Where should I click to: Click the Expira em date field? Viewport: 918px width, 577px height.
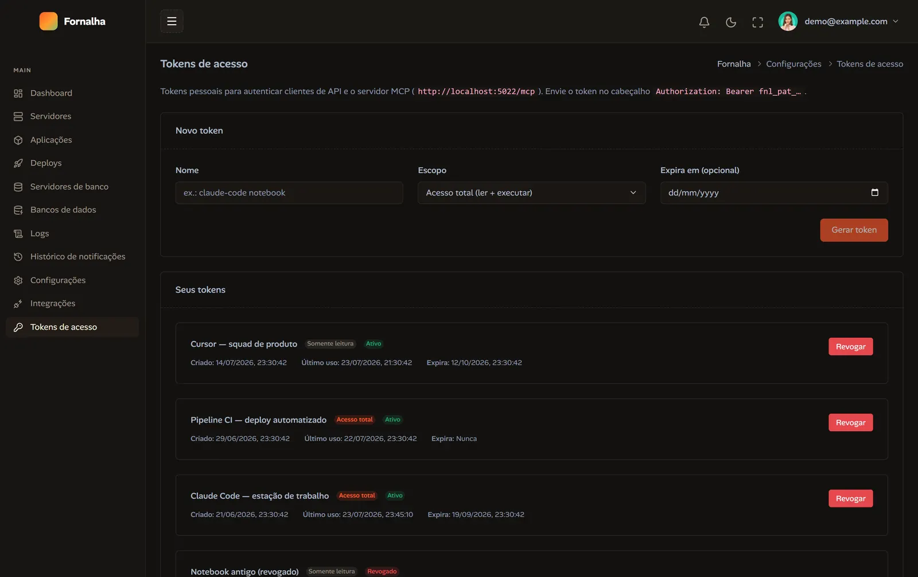pyautogui.click(x=774, y=193)
